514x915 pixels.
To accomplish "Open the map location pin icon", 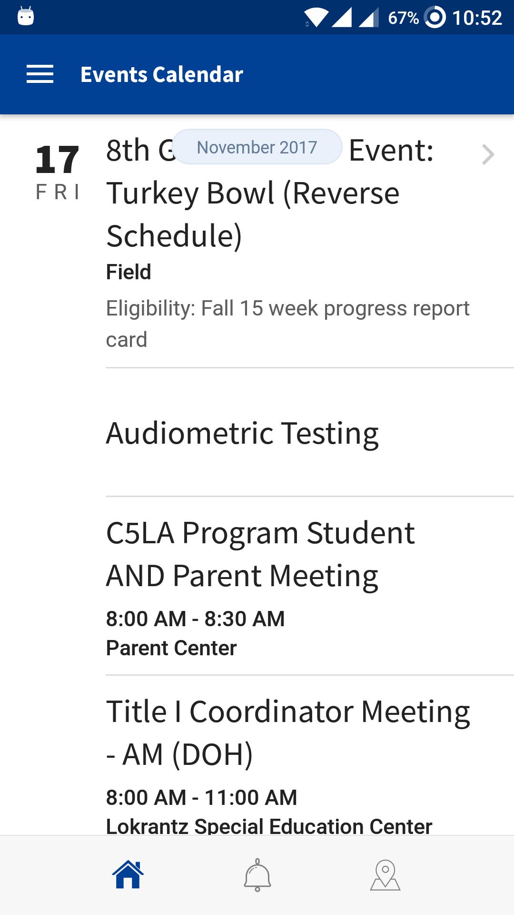I will click(385, 875).
